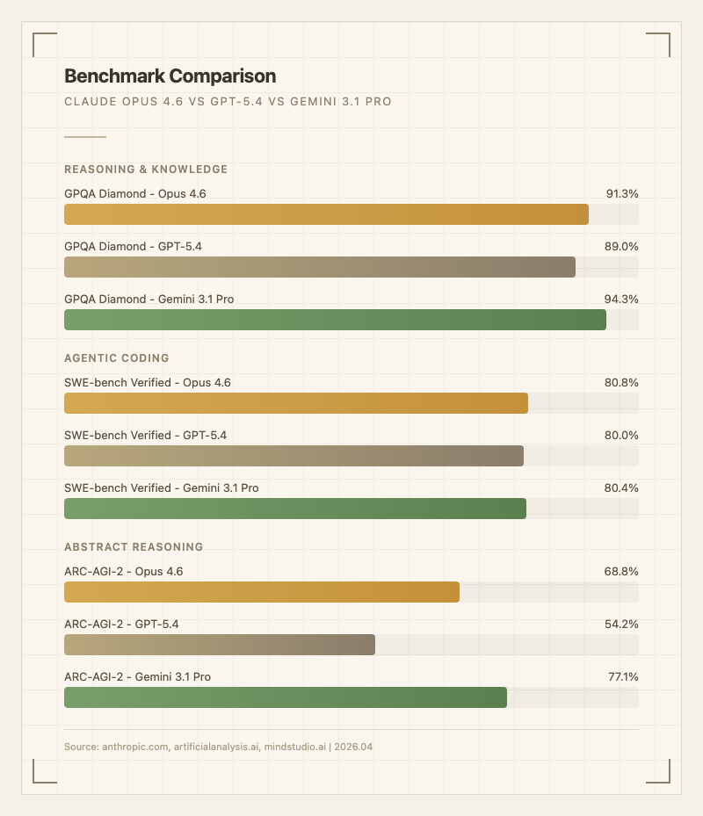The height and width of the screenshot is (816, 703).
Task: Select the SWE-bench Verified Gemini 3.1 Pro bar
Action: (295, 509)
